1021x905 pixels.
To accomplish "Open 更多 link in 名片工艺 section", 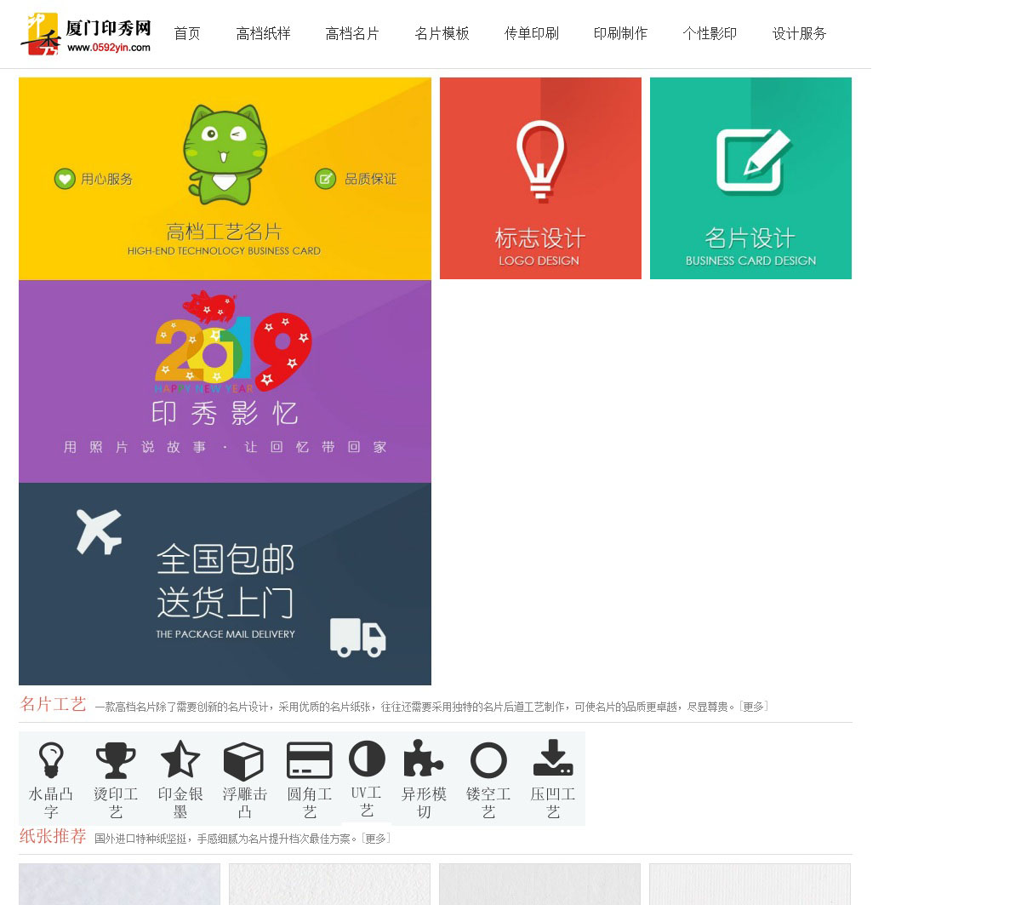I will [754, 707].
